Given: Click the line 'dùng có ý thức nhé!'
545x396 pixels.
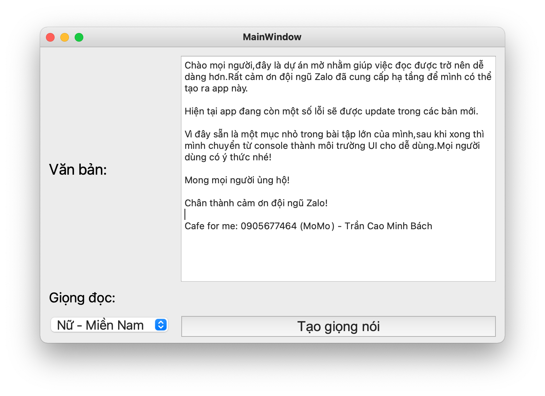Looking at the screenshot, I should point(228,157).
